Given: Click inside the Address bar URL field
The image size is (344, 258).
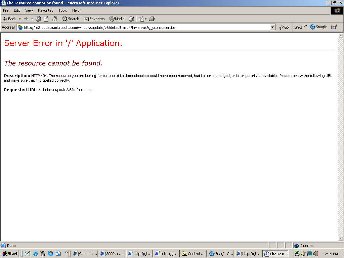Looking at the screenshot, I should coord(134,27).
